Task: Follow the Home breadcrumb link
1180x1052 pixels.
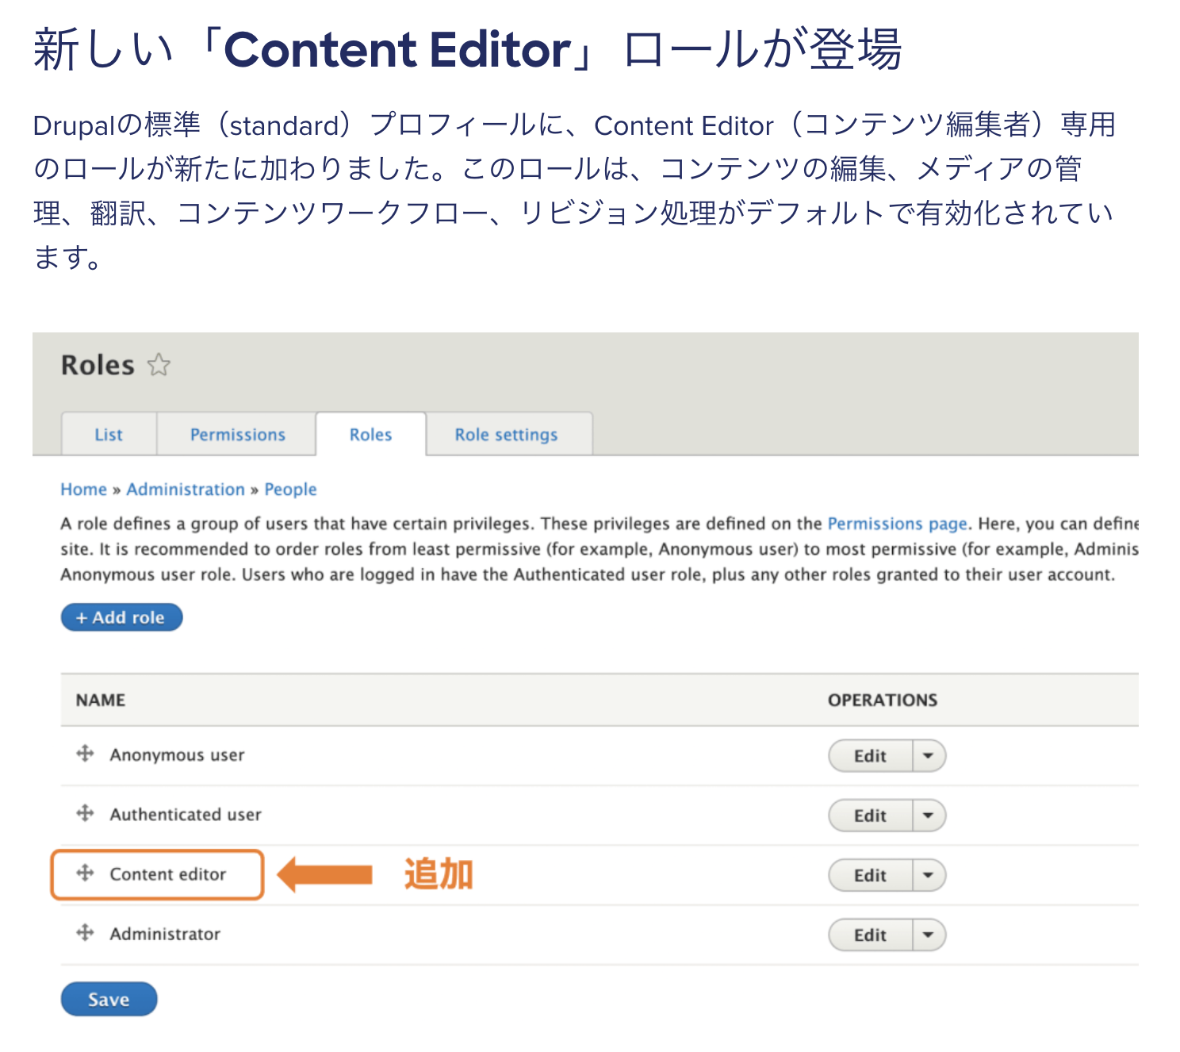Action: click(x=83, y=490)
